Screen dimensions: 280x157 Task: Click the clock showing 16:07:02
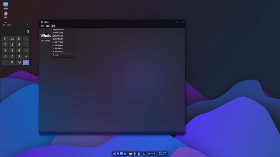pyautogui.click(x=163, y=154)
